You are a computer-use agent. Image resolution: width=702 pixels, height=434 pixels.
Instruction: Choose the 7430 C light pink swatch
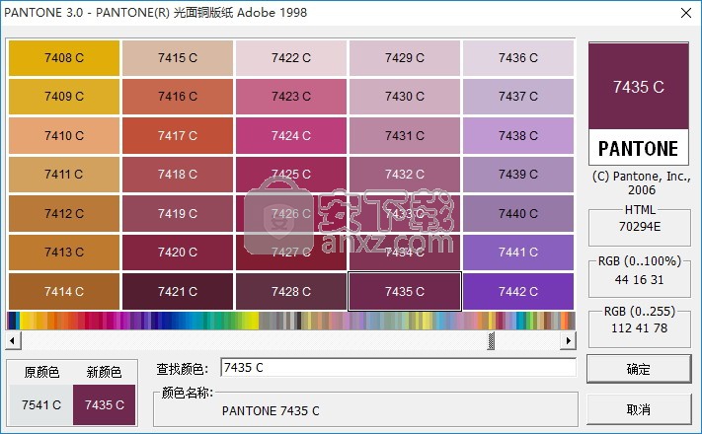(405, 97)
